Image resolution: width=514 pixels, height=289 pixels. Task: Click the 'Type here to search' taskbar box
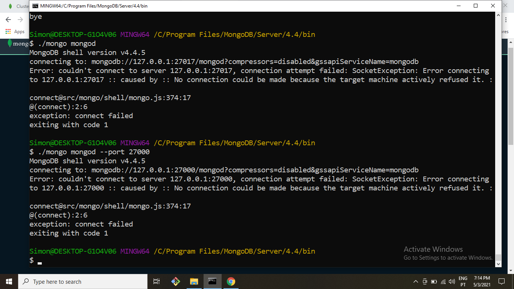(83, 281)
